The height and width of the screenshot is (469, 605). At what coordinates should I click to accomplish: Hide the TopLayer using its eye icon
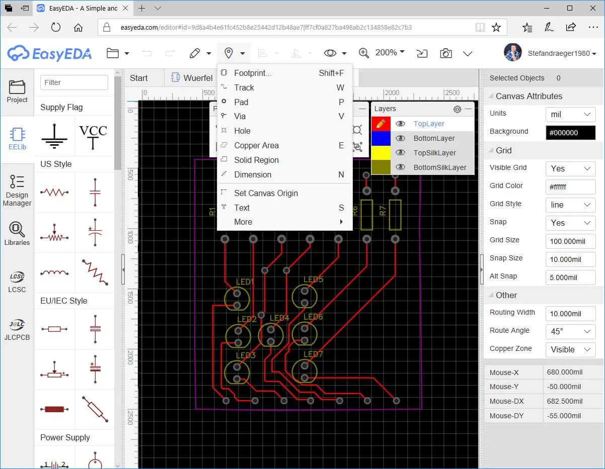pos(400,124)
